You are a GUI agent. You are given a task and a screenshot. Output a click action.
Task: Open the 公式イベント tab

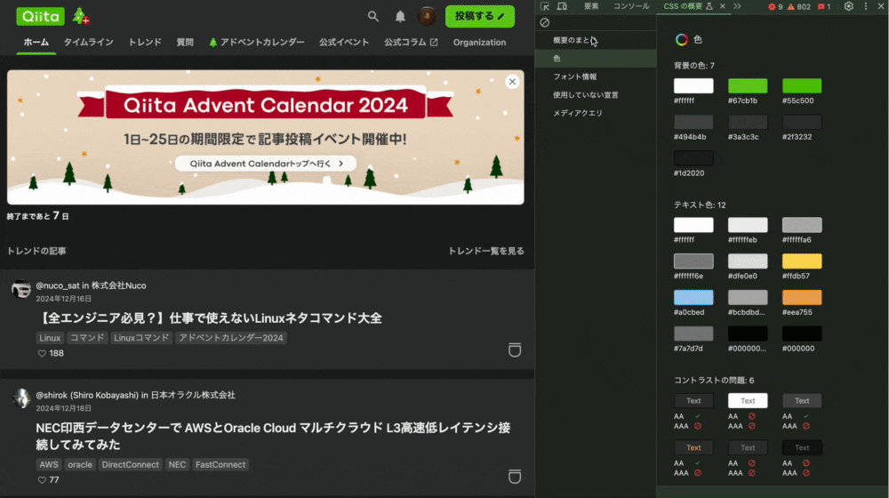(x=343, y=43)
